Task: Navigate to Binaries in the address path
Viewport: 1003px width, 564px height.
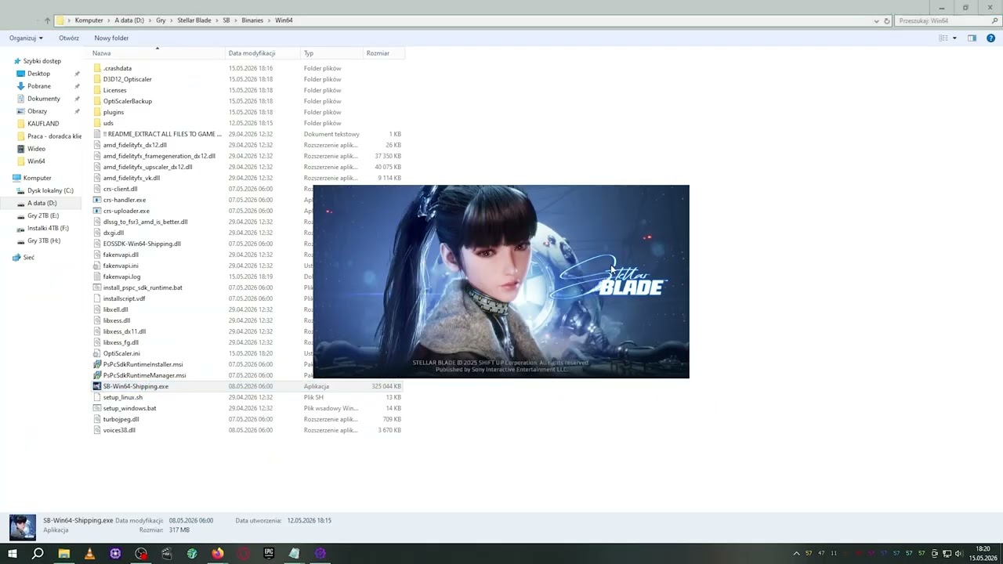Action: [x=252, y=20]
